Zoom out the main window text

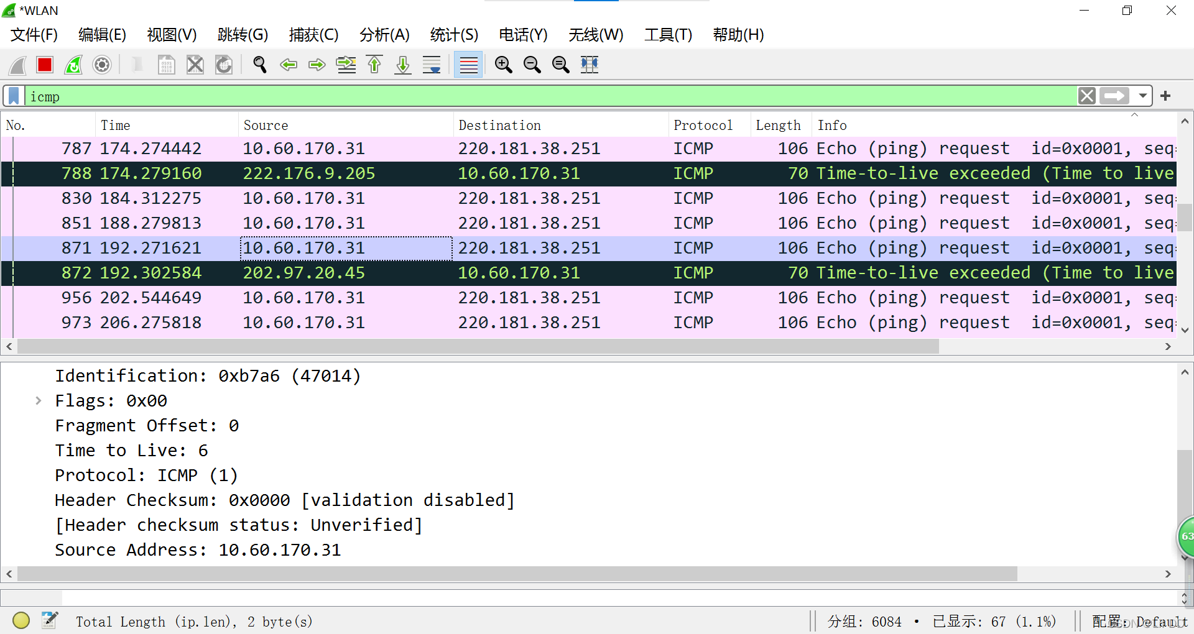[x=532, y=65]
